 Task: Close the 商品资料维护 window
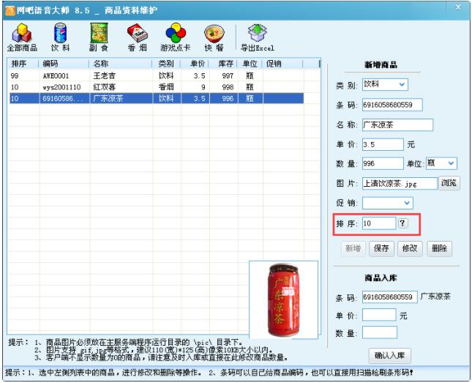coord(458,7)
